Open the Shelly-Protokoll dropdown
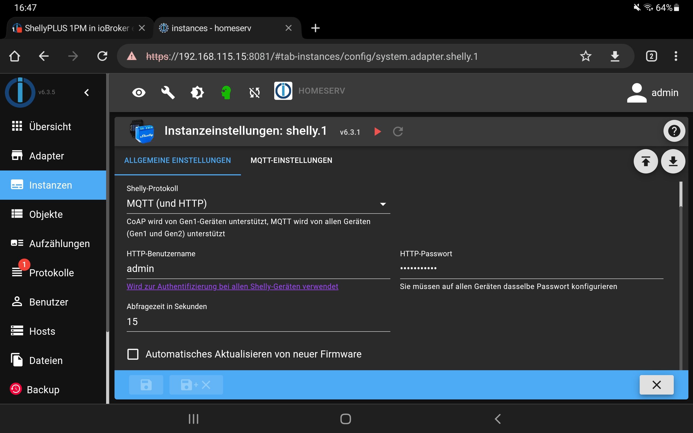Image resolution: width=693 pixels, height=433 pixels. point(258,203)
